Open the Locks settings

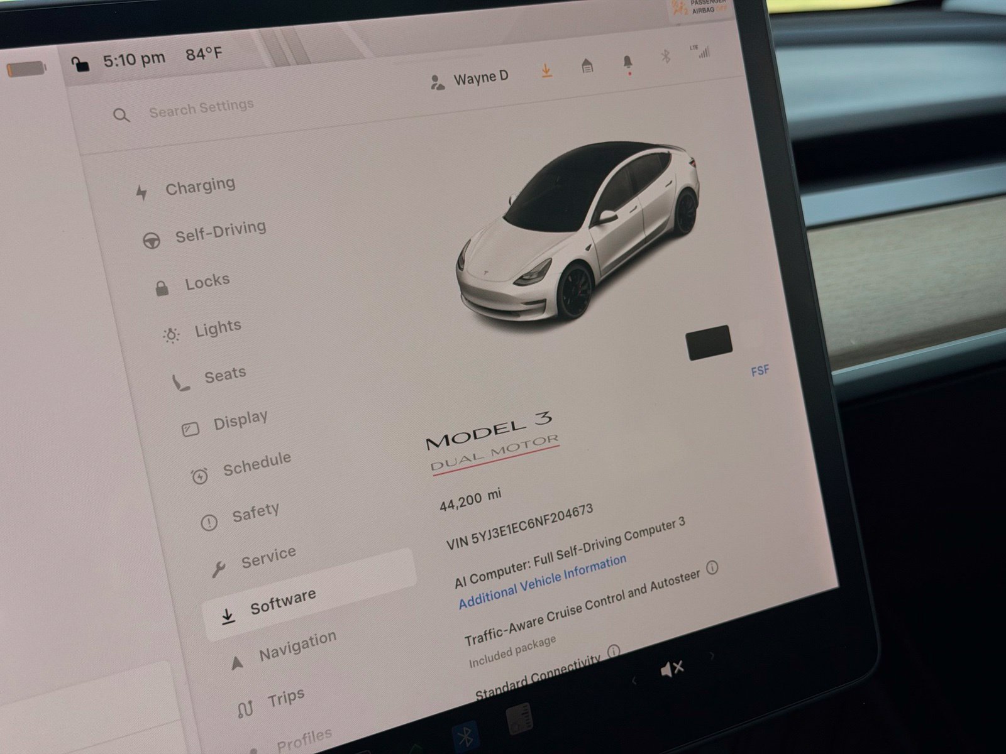(192, 283)
